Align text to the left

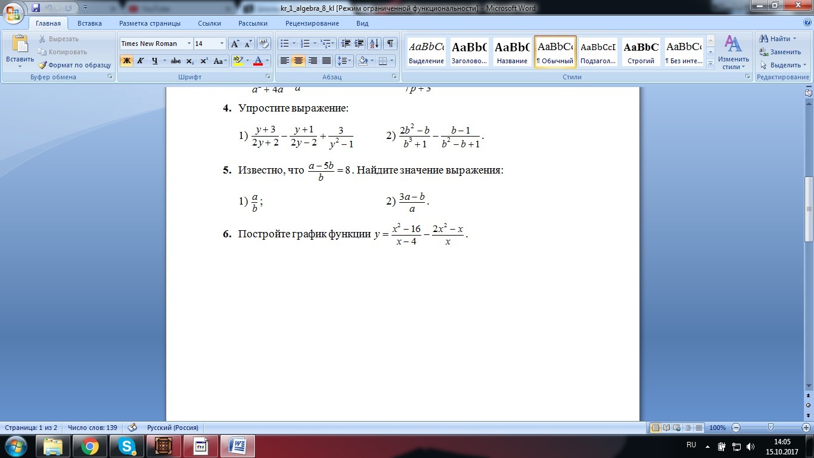pyautogui.click(x=284, y=61)
